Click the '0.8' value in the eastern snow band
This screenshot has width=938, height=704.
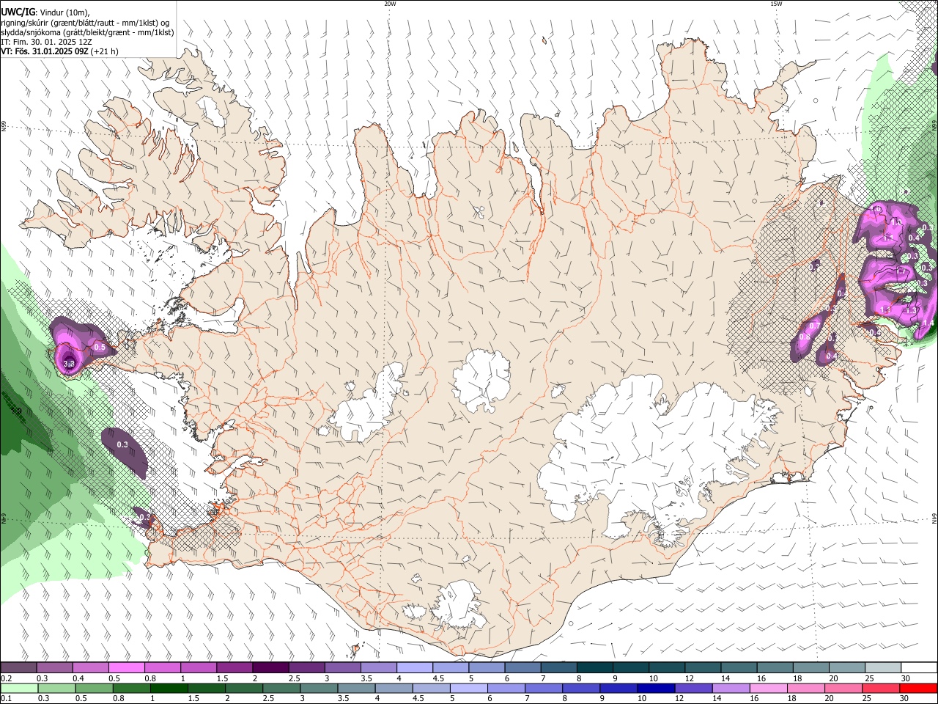pyautogui.click(x=804, y=337)
